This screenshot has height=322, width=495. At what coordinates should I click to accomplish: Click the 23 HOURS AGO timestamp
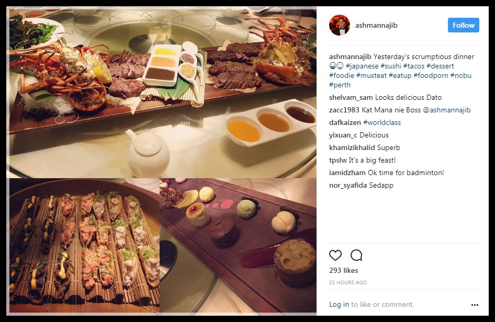pyautogui.click(x=348, y=283)
